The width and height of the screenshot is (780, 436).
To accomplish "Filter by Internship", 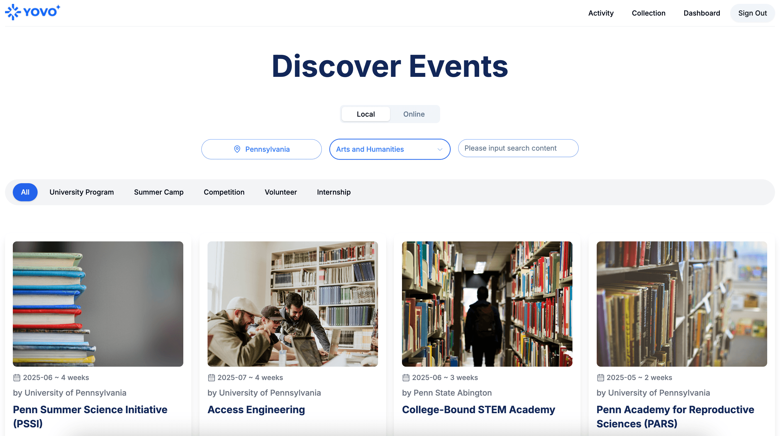I will tap(334, 192).
